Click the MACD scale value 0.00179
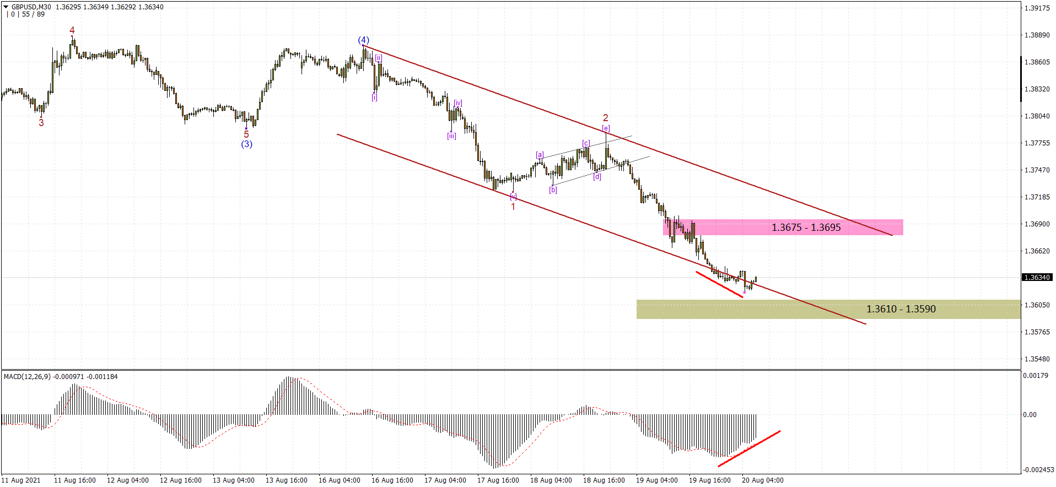Viewport: 1056px width, 487px height. click(1036, 376)
